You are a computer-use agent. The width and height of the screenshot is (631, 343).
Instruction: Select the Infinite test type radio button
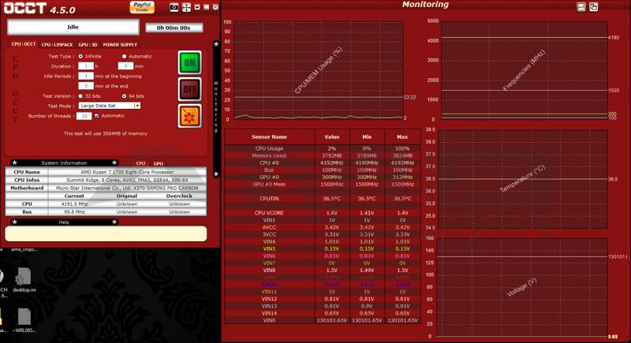[x=81, y=56]
